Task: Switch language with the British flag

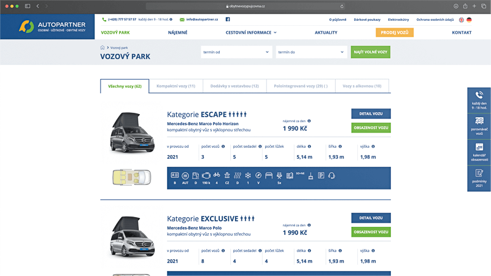Action: [x=462, y=20]
